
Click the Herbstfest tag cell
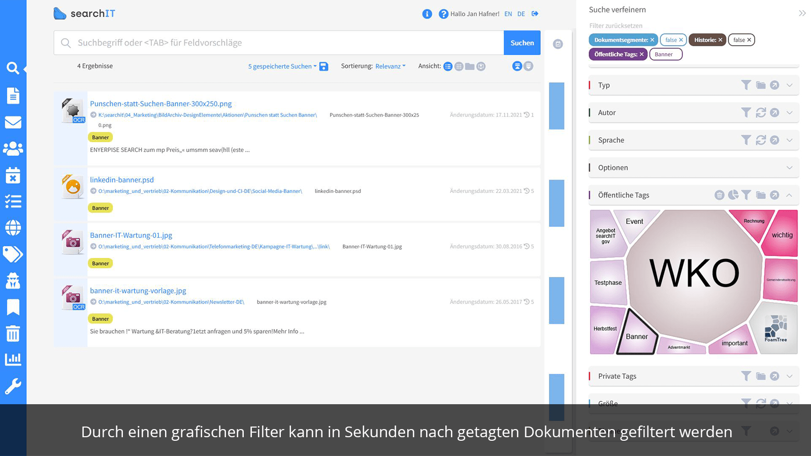click(x=605, y=329)
